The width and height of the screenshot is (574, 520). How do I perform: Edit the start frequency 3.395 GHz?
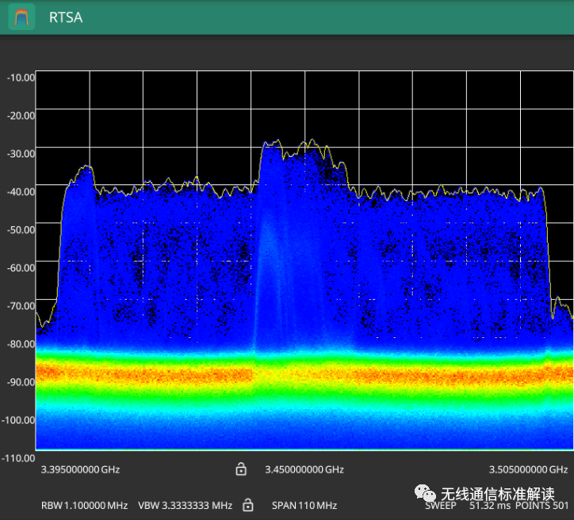tap(80, 469)
